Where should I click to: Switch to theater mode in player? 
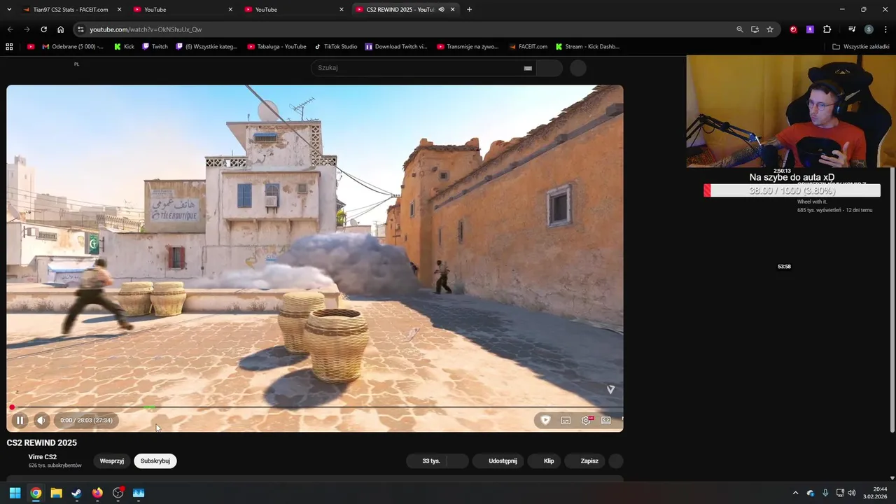606,421
